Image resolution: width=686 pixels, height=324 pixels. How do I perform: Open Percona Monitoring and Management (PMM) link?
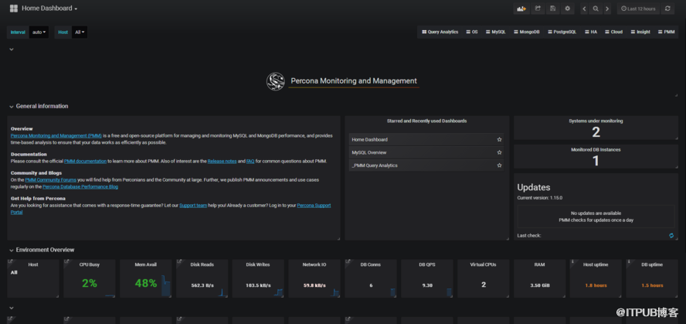point(56,136)
